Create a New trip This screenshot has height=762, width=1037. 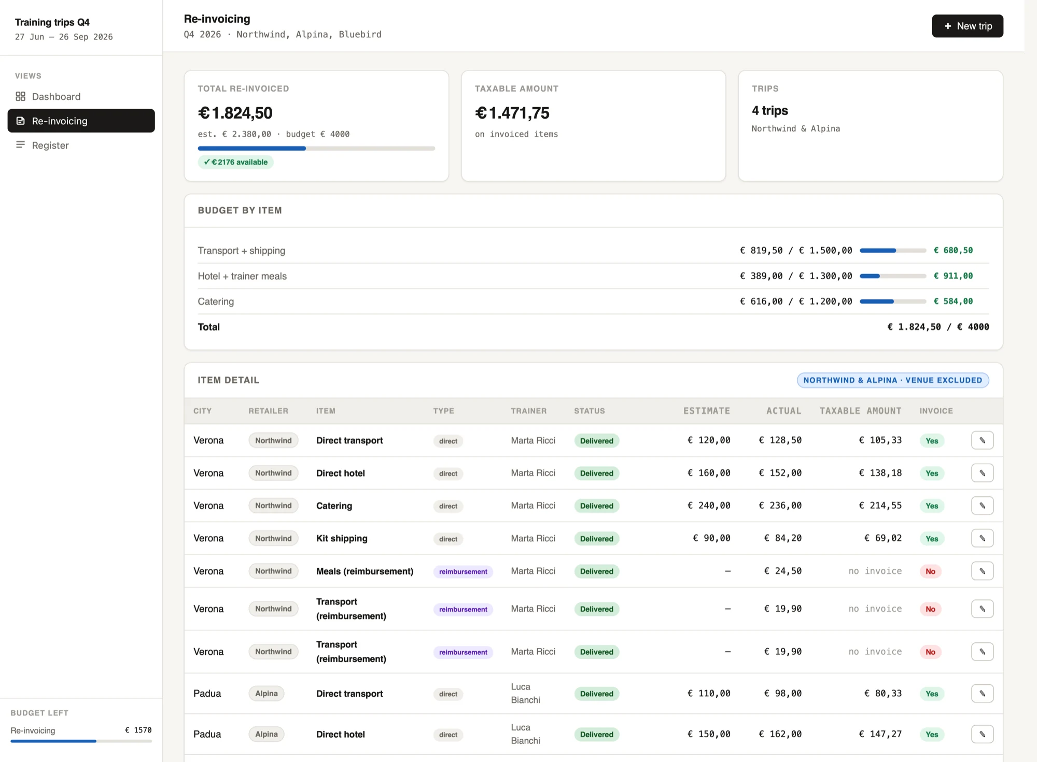click(x=967, y=26)
